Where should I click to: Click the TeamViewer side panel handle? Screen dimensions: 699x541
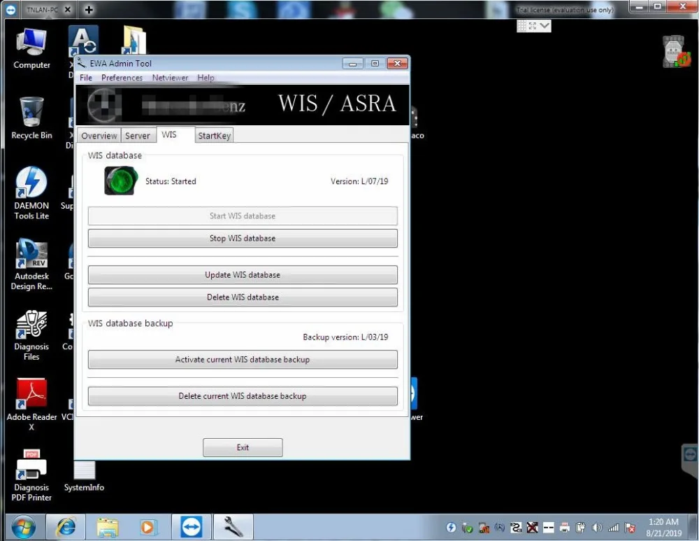(690, 461)
